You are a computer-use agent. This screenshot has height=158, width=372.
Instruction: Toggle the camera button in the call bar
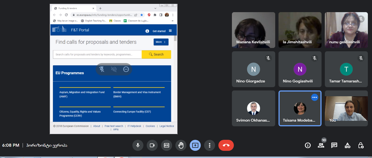coord(152,145)
